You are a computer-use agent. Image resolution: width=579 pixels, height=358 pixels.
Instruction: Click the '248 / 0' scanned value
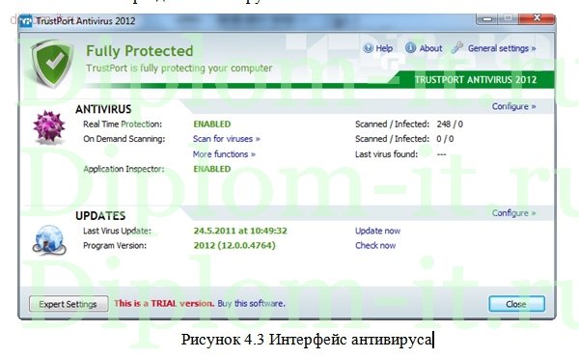[450, 124]
